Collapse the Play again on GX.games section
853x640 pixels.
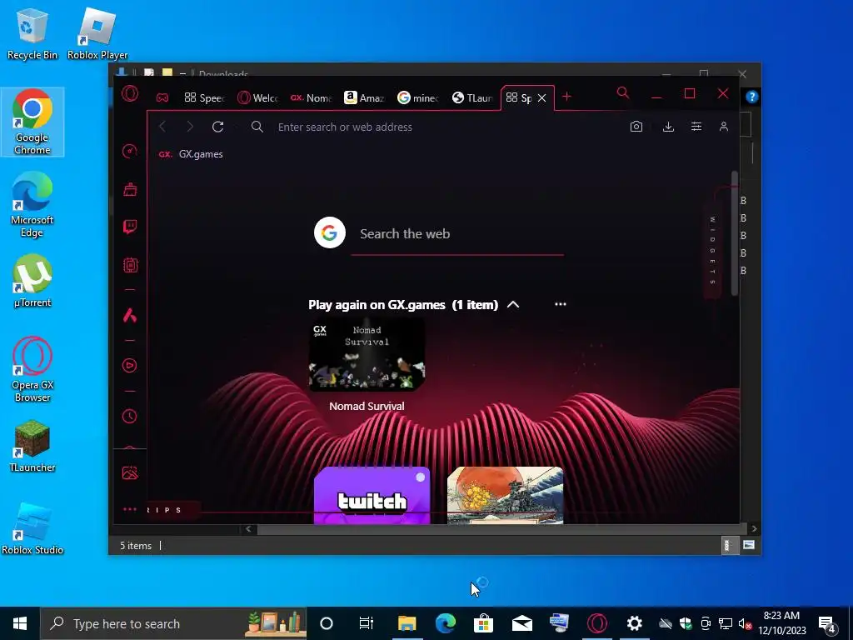coord(513,305)
